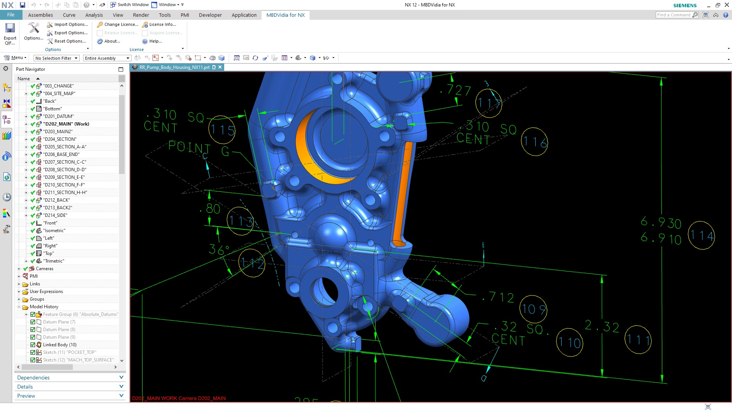Toggle Sketch (11) POCKET_TOP checkbox

coord(33,352)
